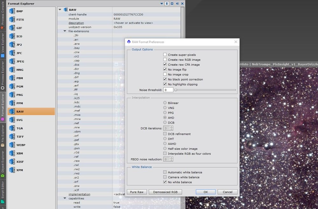Open the Process Console sidebar panel
This screenshot has width=318, height=209.
click(3, 14)
